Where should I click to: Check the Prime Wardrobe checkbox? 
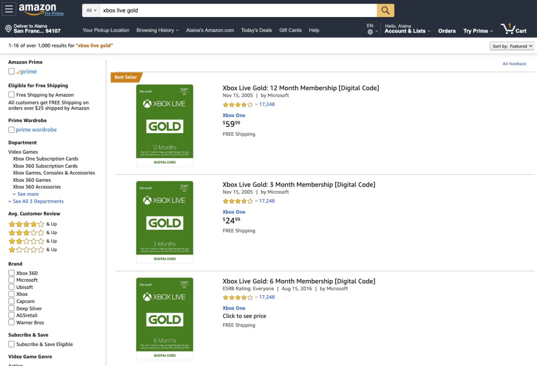[x=11, y=130]
